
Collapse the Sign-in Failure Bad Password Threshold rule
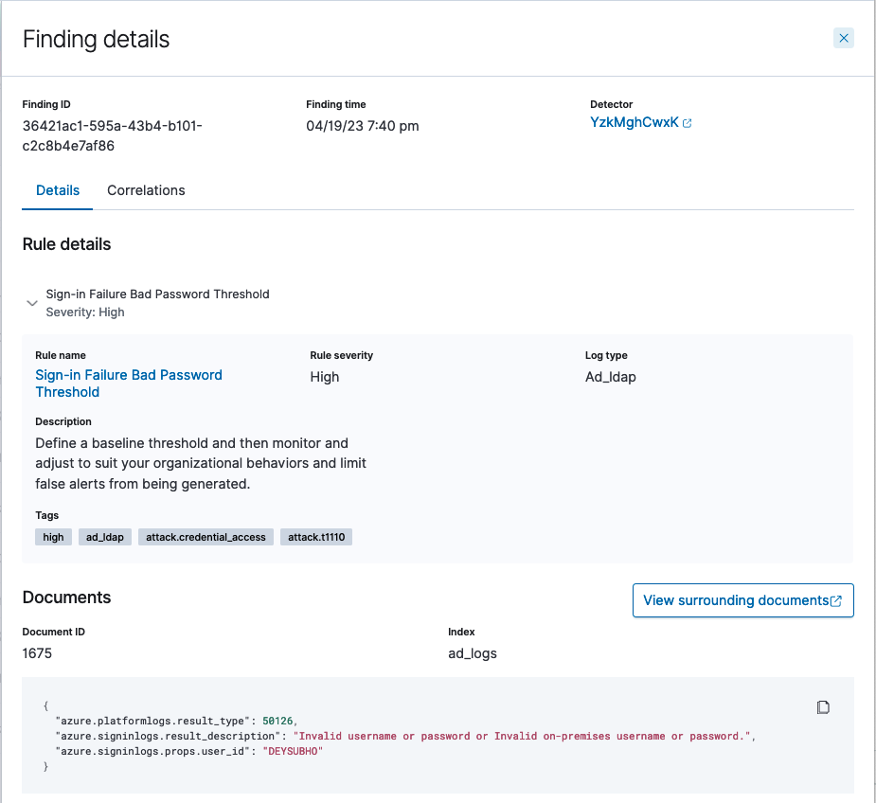pyautogui.click(x=31, y=302)
